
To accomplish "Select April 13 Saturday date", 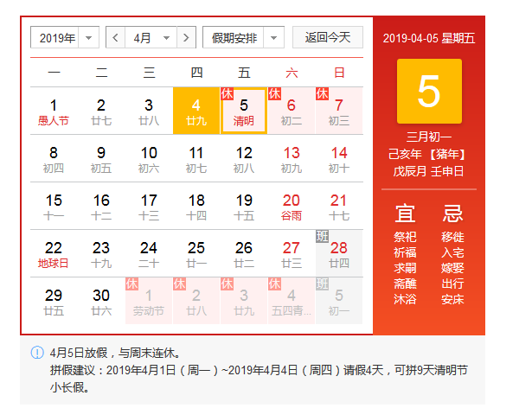I will pyautogui.click(x=292, y=158).
